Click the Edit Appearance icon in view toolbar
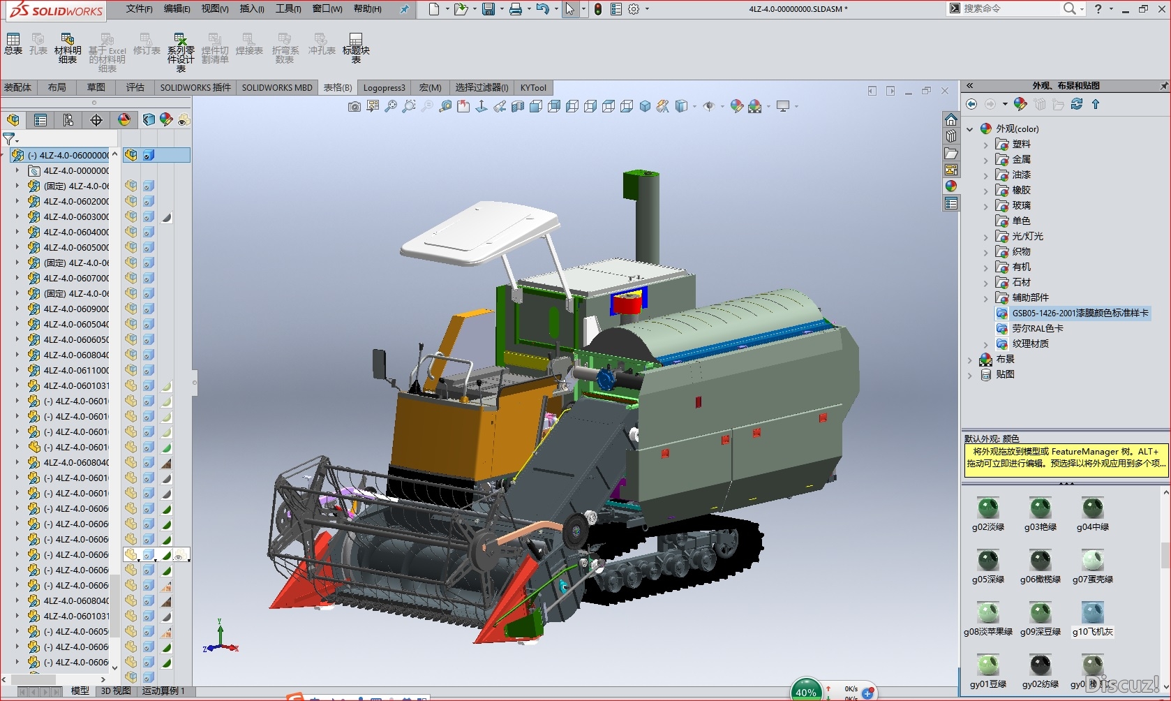Viewport: 1171px width, 701px height. pyautogui.click(x=736, y=106)
